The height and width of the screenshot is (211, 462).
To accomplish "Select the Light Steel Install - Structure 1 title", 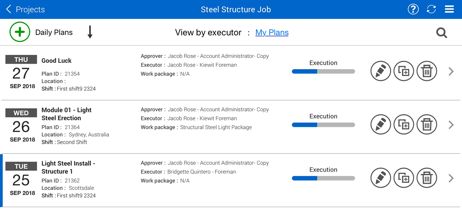I will pyautogui.click(x=68, y=167).
